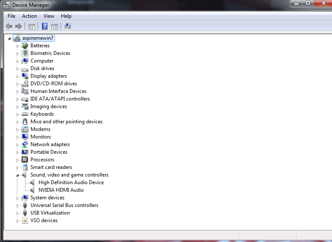Open the Action menu

point(29,16)
